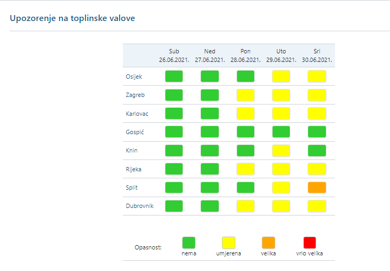The height and width of the screenshot is (271, 390).
Task: Click the 'Opasnost:' legend label
Action: (148, 248)
